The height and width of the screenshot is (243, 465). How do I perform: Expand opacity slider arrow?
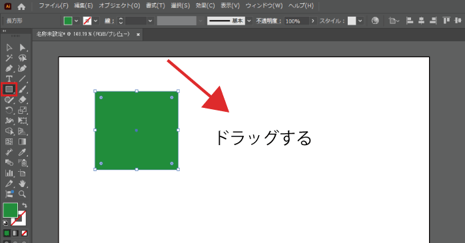(312, 21)
